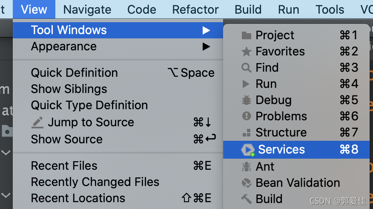Expand the Appearance submenu arrow
The height and width of the screenshot is (209, 373).
206,46
